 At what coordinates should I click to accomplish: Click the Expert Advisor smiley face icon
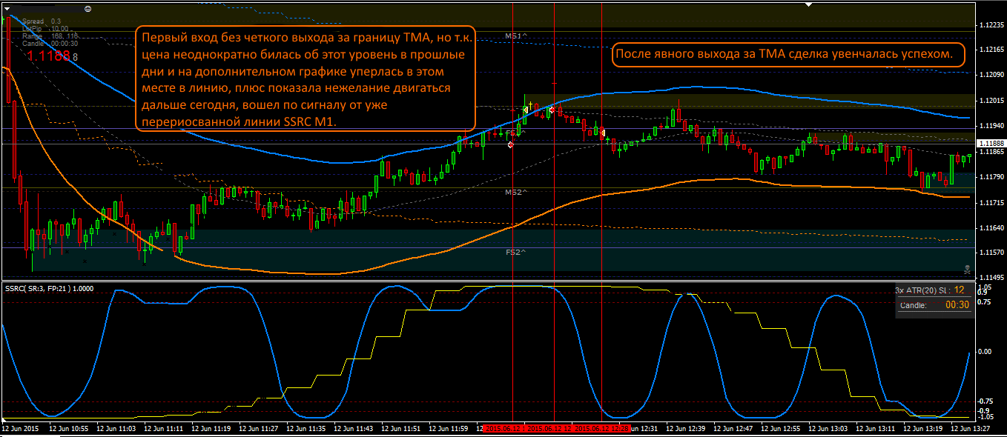[x=88, y=8]
